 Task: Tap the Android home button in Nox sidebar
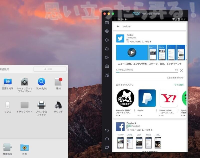tap(107, 139)
